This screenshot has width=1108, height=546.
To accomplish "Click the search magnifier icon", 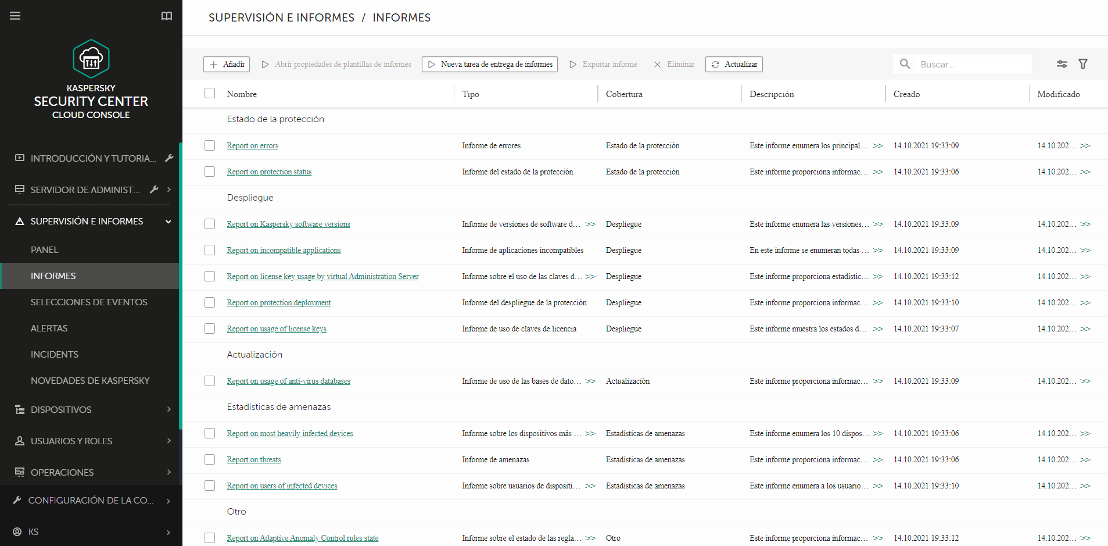I will 905,64.
